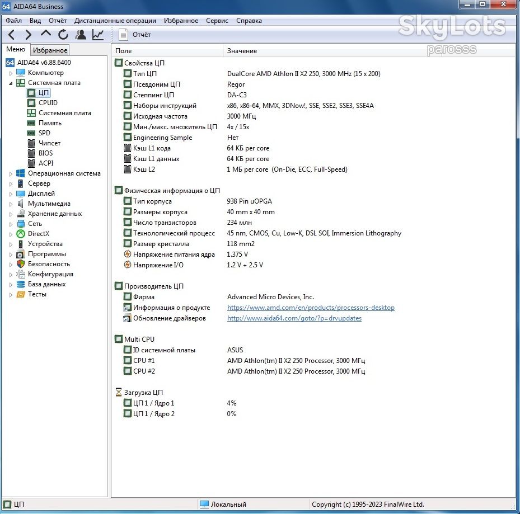Select the Число транзисторов row

(313, 223)
